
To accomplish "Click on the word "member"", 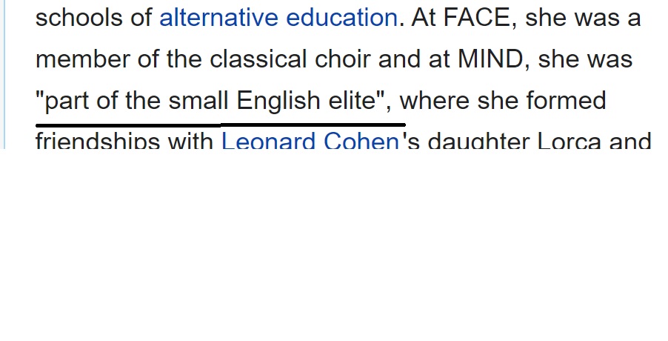I will (83, 59).
